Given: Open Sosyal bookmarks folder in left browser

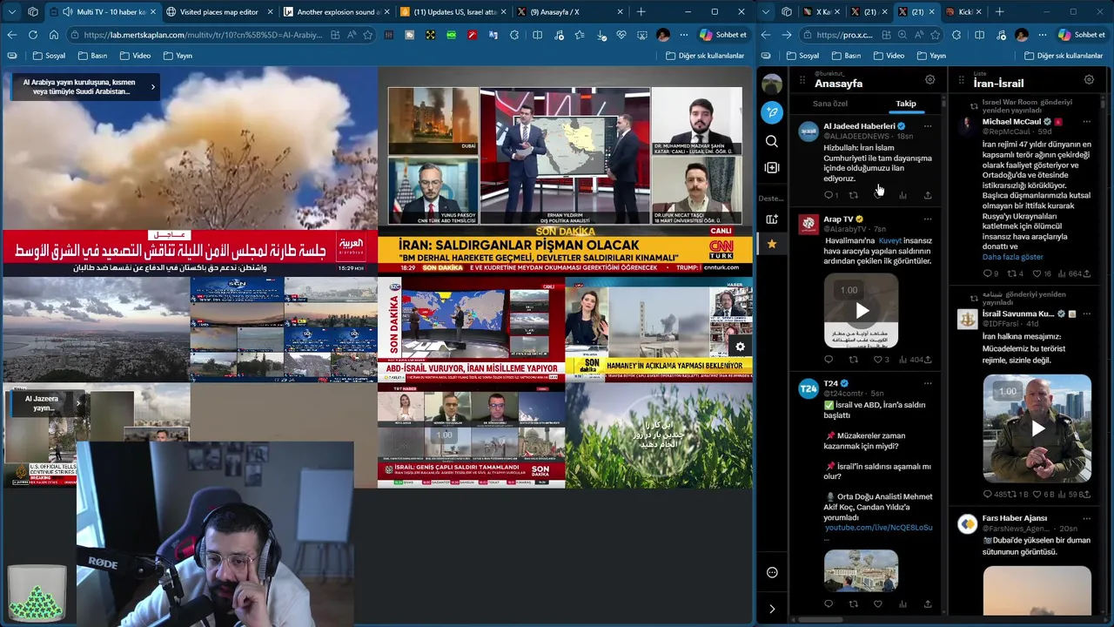Looking at the screenshot, I should click(49, 56).
